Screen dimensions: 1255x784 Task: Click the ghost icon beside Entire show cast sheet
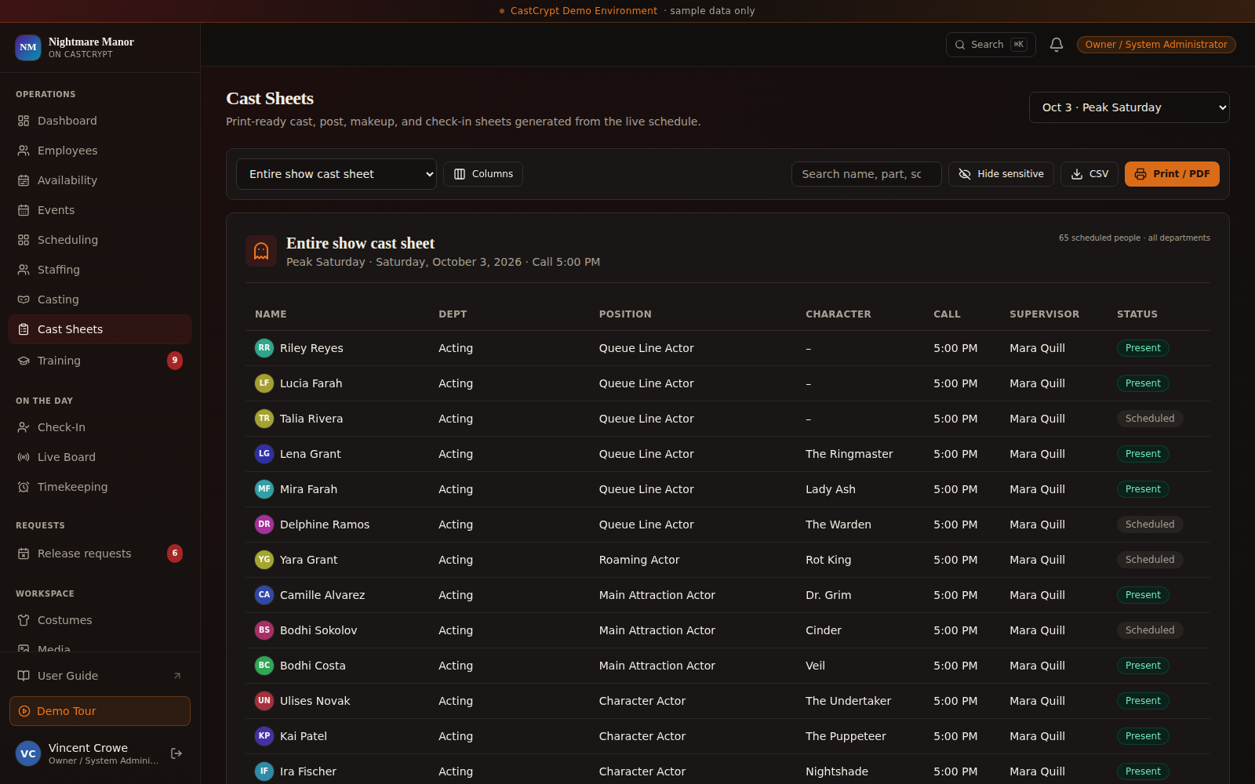click(261, 251)
